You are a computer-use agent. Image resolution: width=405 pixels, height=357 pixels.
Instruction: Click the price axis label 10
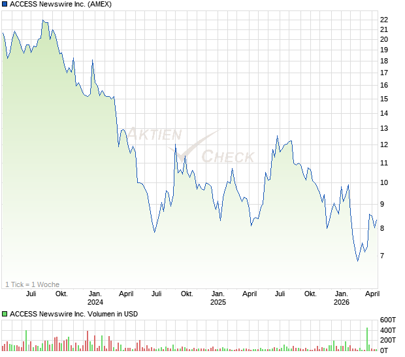click(x=384, y=183)
